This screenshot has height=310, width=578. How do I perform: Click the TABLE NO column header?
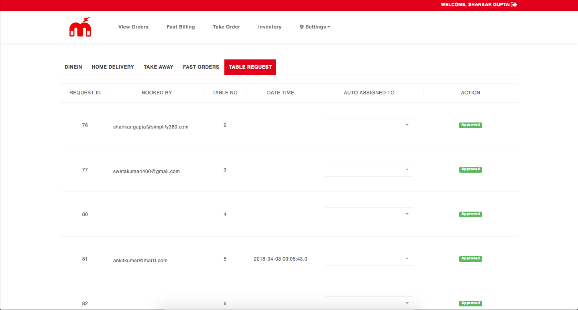click(x=225, y=93)
